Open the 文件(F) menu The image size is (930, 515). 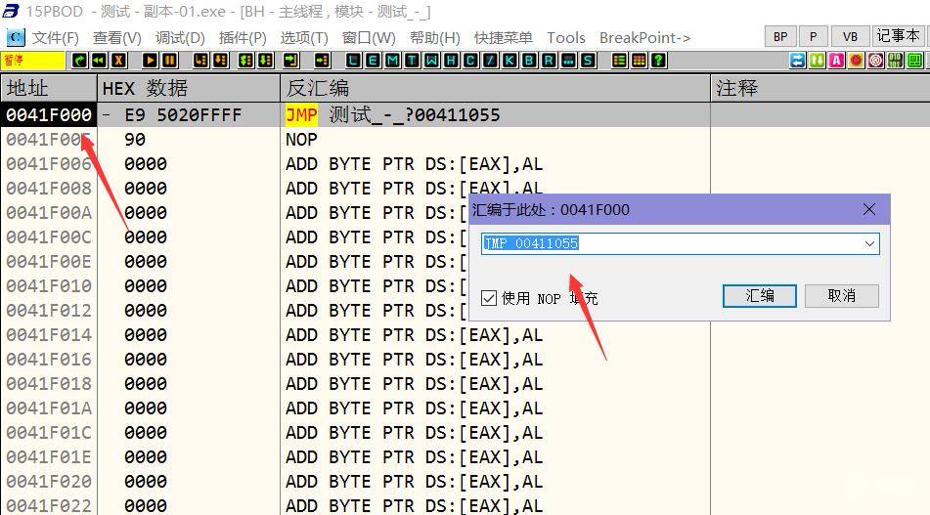pos(55,38)
